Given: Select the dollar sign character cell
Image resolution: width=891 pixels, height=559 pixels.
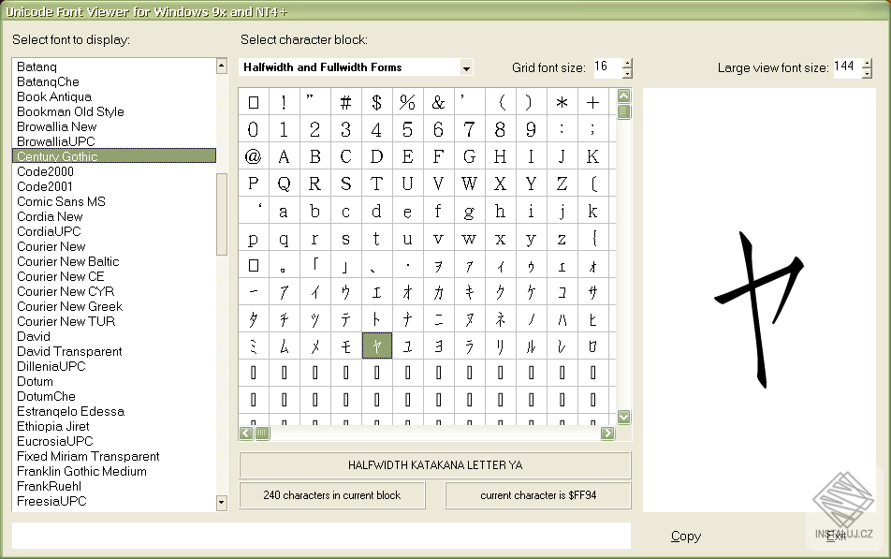Looking at the screenshot, I should (376, 102).
